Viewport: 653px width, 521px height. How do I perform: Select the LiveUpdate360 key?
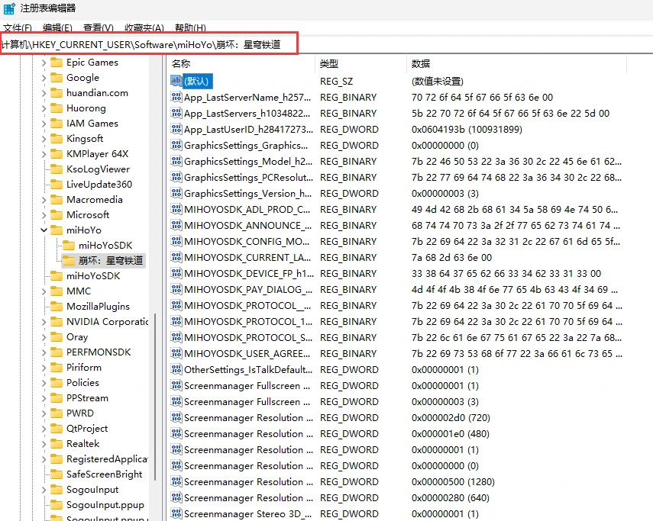(x=99, y=185)
